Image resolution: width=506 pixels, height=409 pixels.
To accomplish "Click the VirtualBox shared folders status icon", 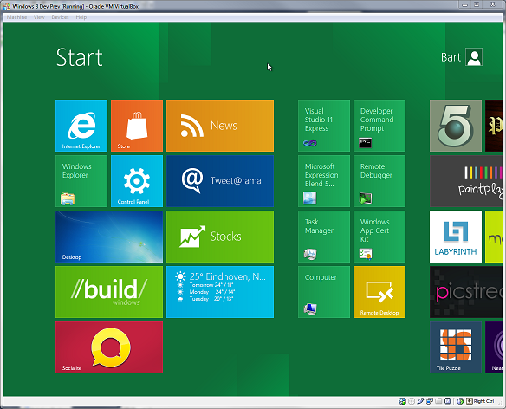I will click(x=438, y=401).
